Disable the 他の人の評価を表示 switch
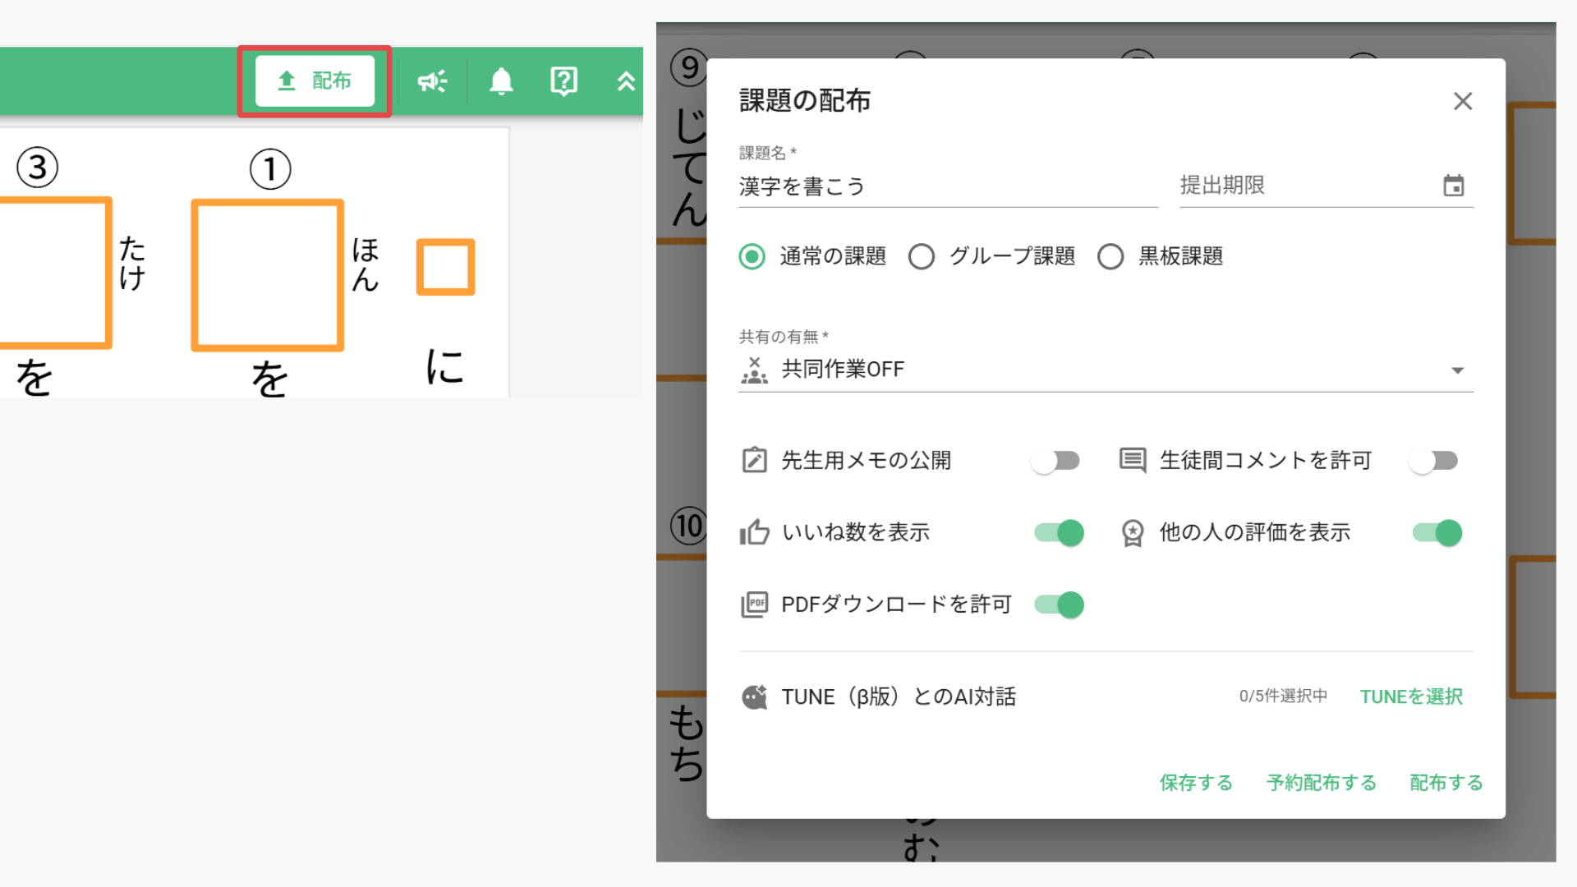 click(x=1437, y=533)
